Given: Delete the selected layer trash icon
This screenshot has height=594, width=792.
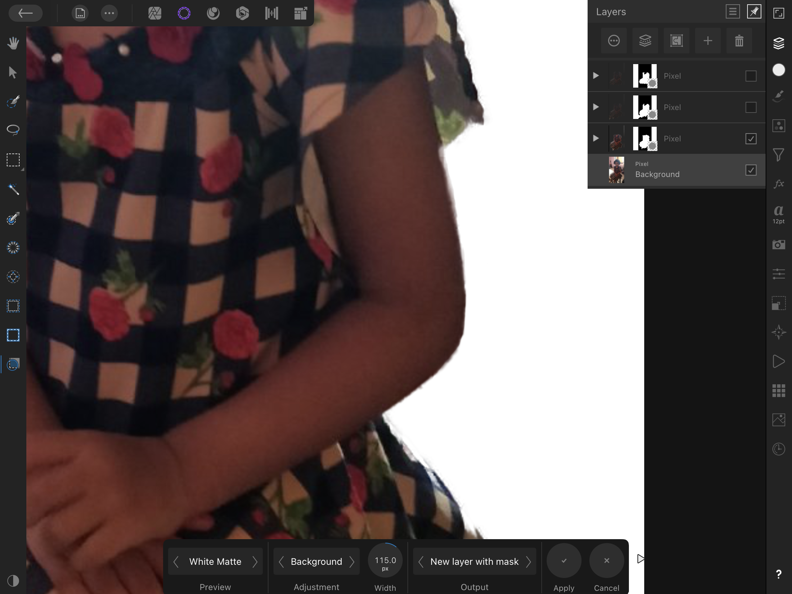Looking at the screenshot, I should (739, 41).
